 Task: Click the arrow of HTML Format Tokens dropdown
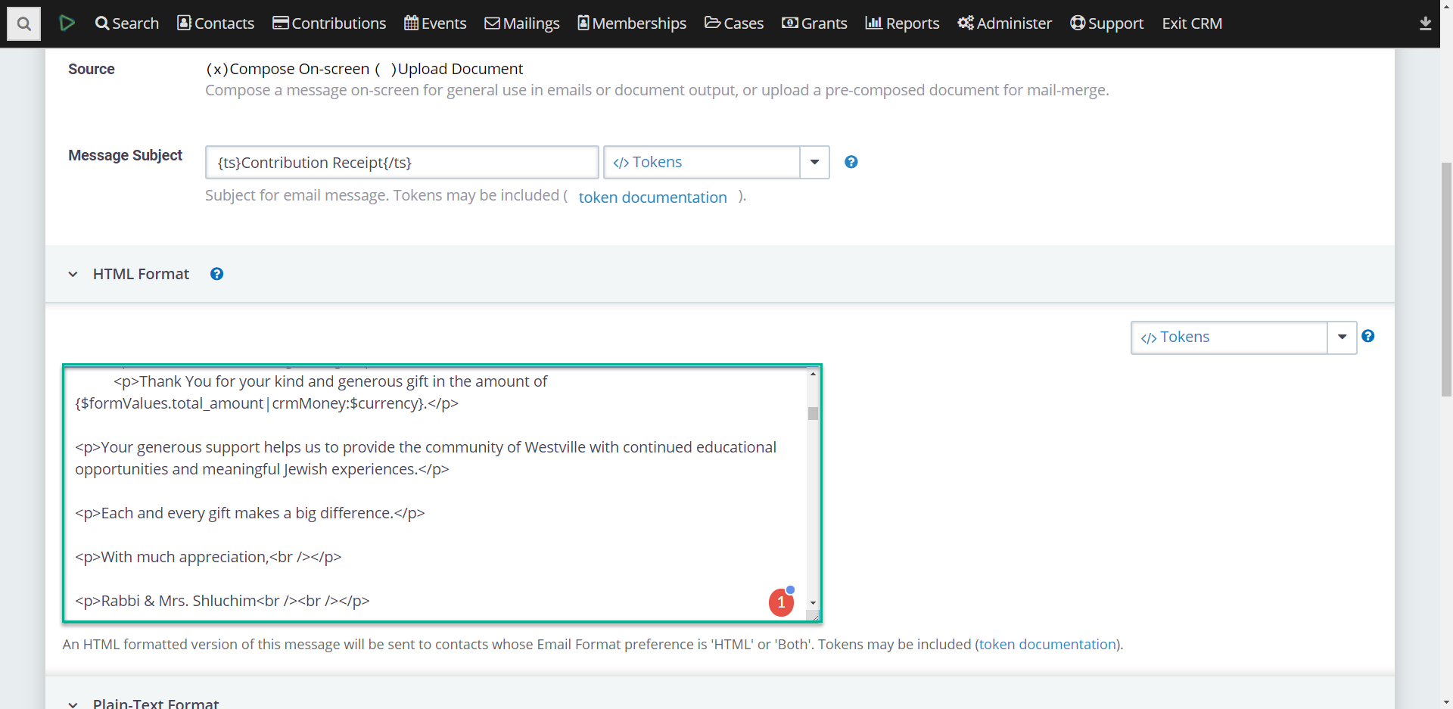[1342, 337]
